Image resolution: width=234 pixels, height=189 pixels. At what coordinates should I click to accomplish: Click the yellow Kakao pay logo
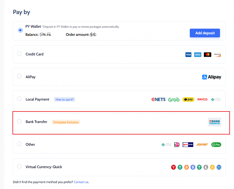(188, 99)
